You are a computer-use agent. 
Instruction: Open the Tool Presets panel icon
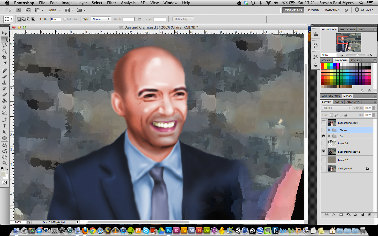[316, 57]
